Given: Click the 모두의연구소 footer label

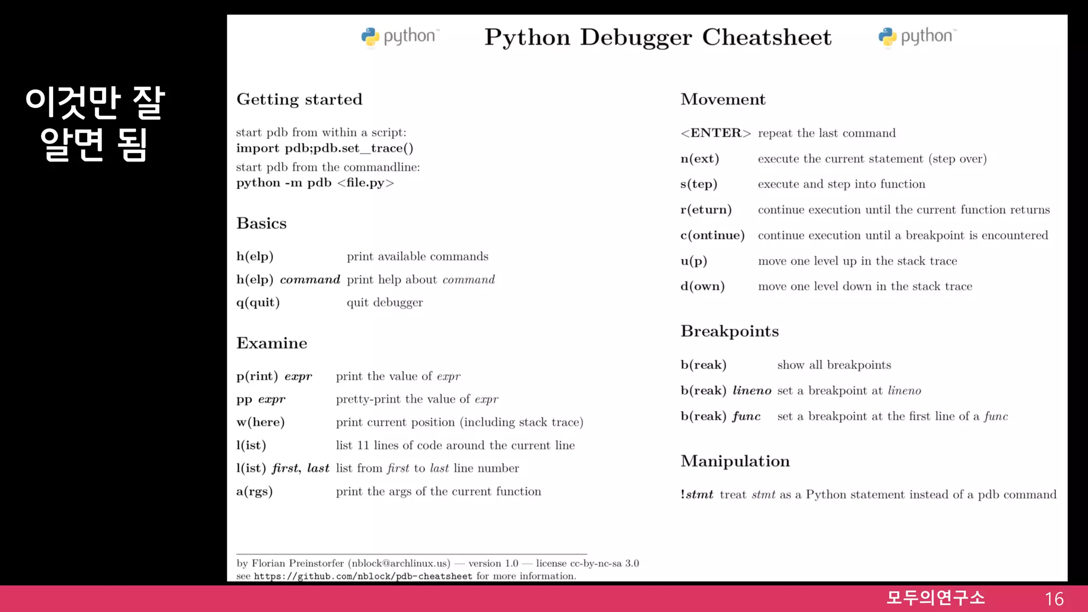Looking at the screenshot, I should coord(935,598).
